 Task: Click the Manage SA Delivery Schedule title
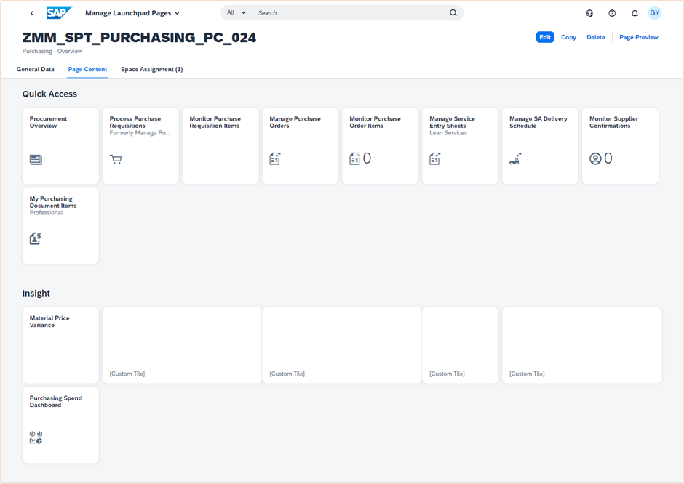pyautogui.click(x=538, y=122)
